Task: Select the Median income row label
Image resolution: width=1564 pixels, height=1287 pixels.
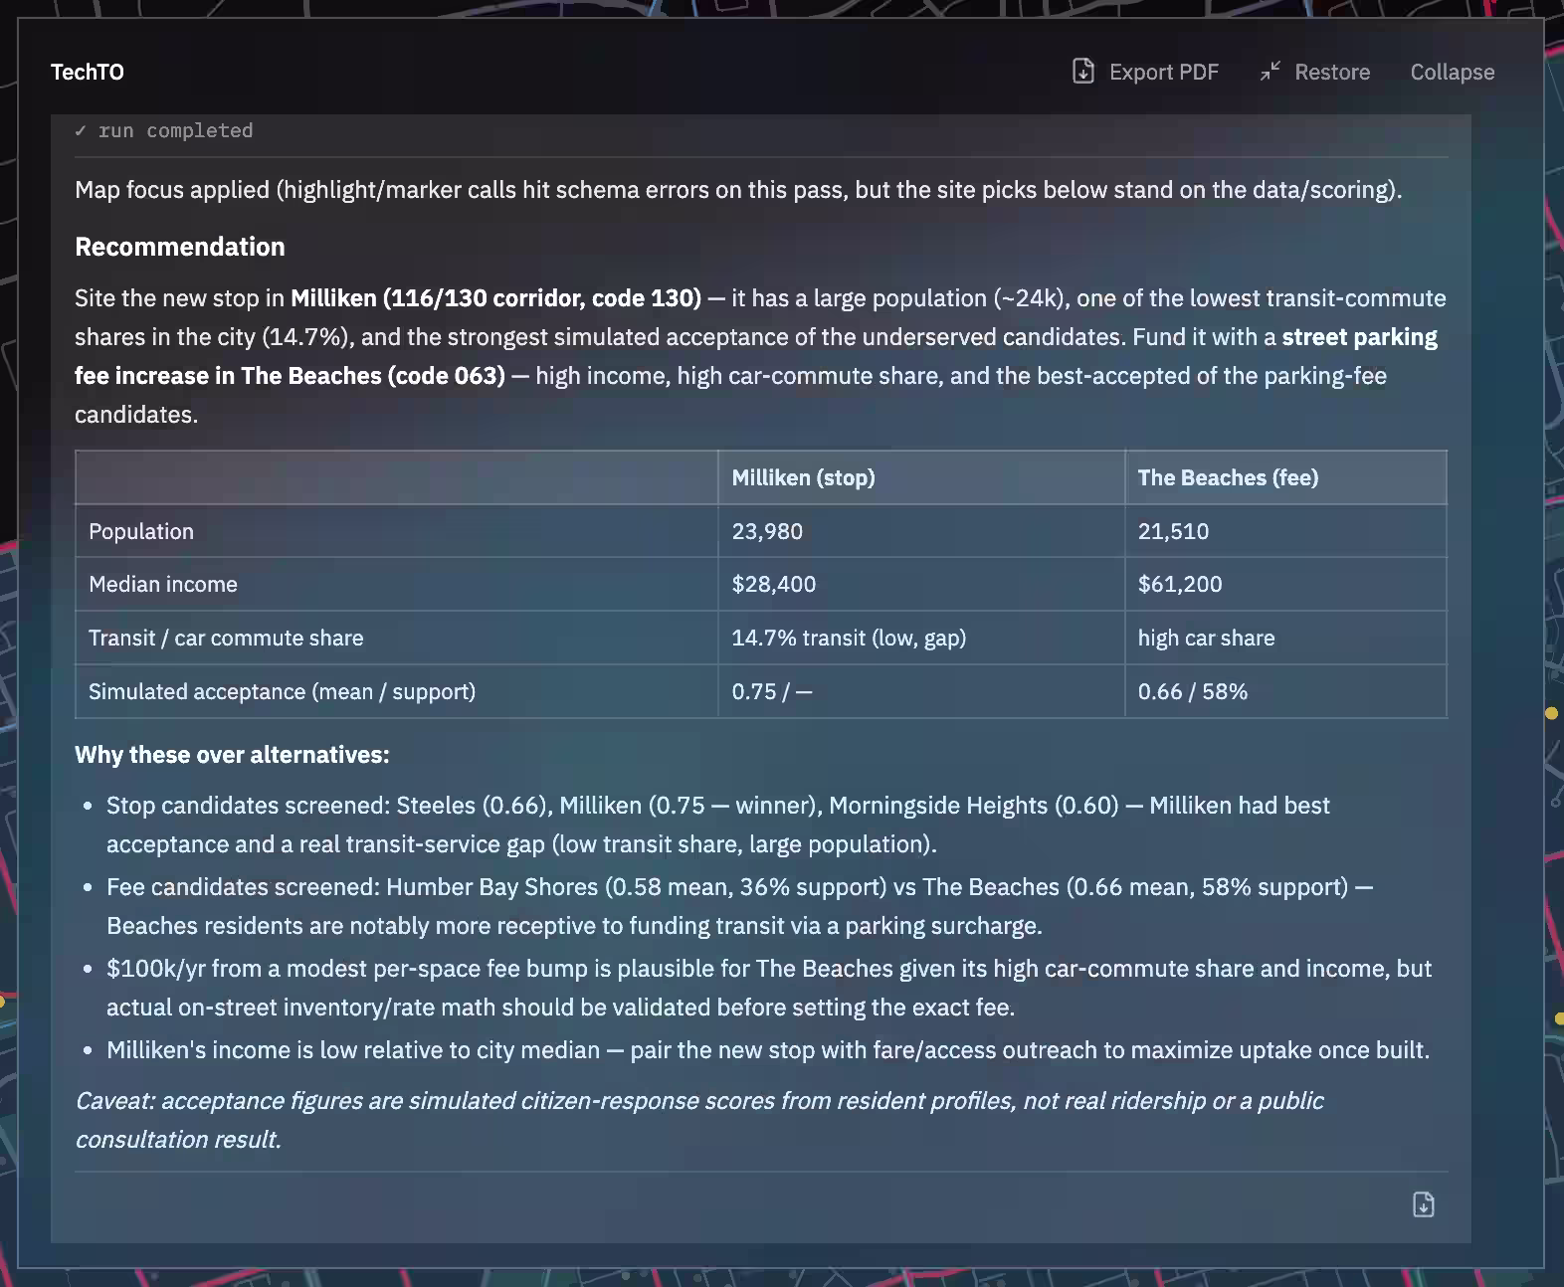Action: tap(163, 584)
